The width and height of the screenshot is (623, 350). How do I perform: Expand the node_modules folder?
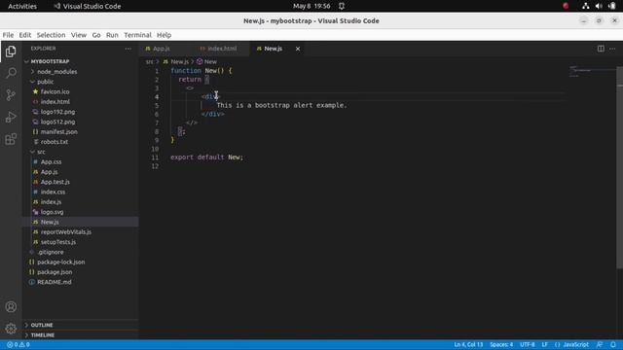pyautogui.click(x=56, y=72)
